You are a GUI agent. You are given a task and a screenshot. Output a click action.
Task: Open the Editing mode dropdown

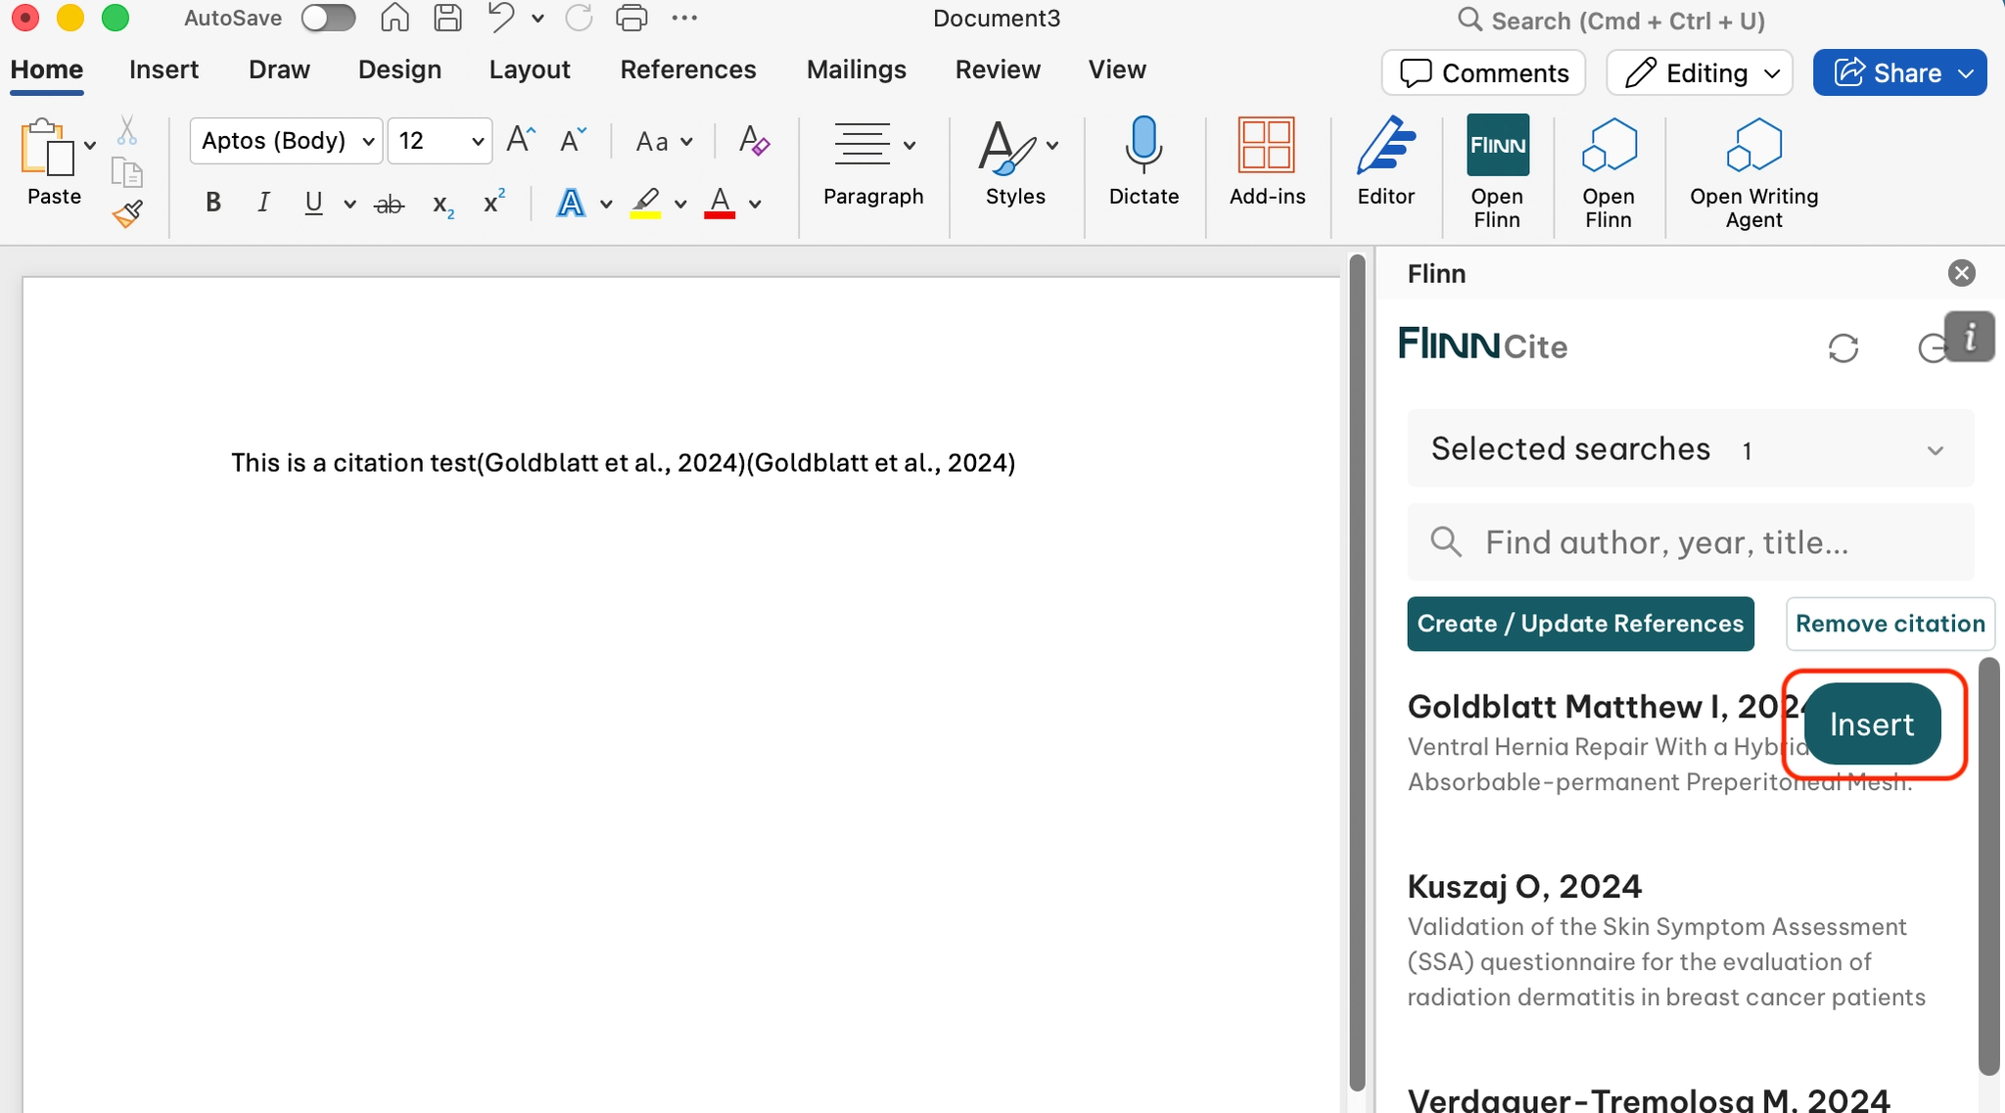coord(1700,73)
